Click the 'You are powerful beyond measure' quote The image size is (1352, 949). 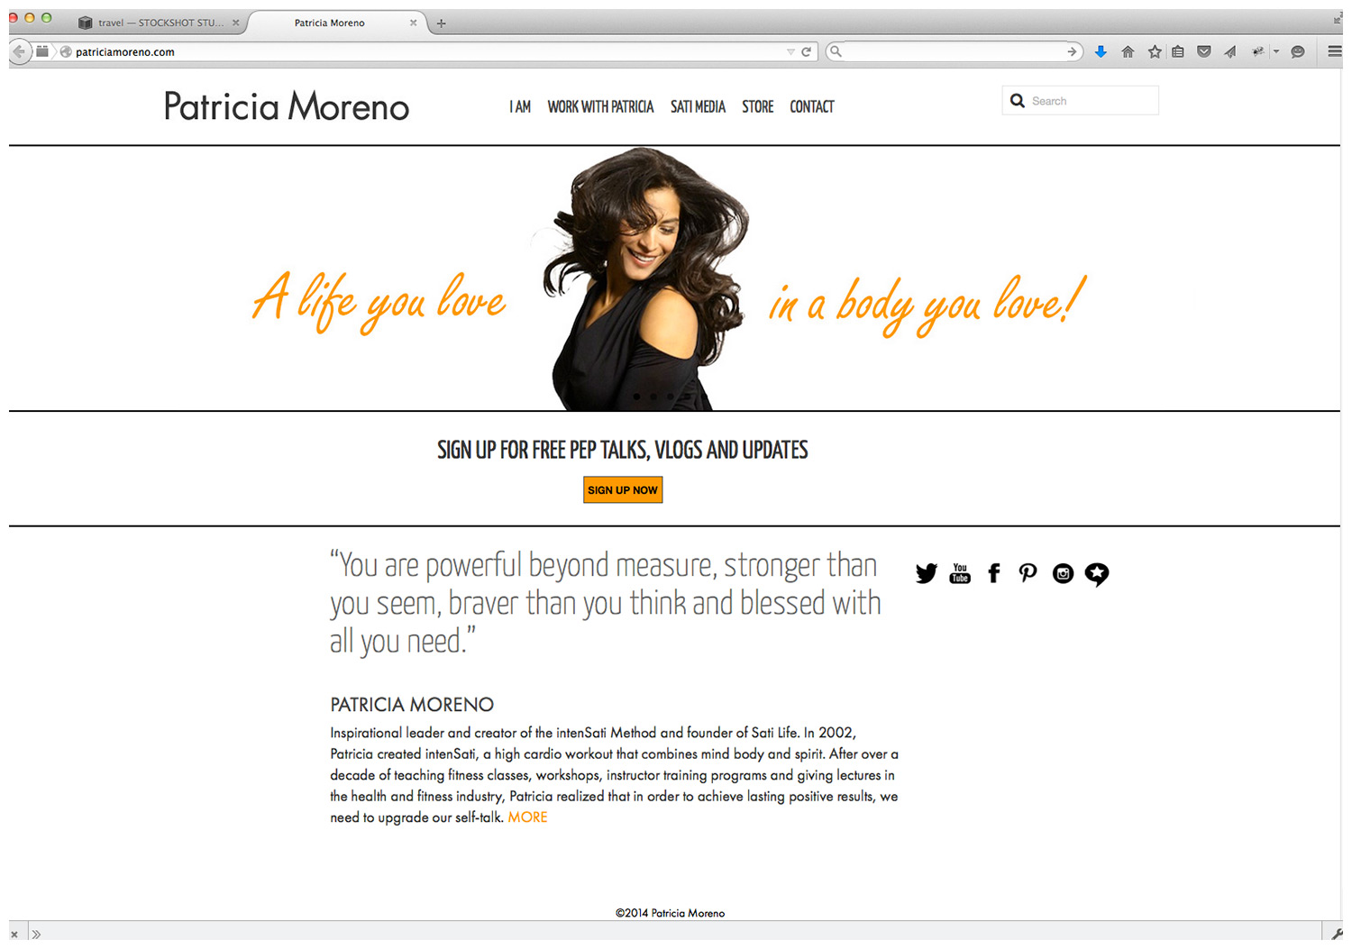coord(605,603)
